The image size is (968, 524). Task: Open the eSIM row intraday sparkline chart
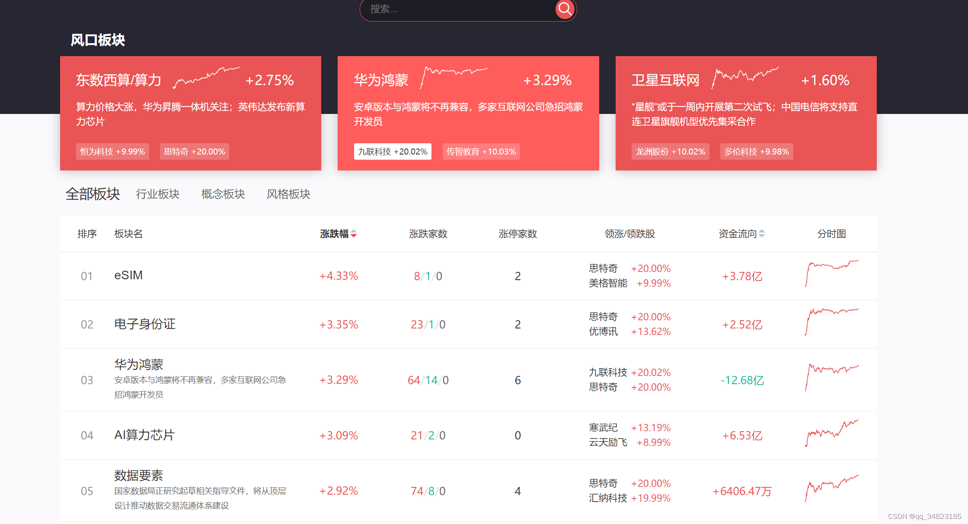pos(831,274)
